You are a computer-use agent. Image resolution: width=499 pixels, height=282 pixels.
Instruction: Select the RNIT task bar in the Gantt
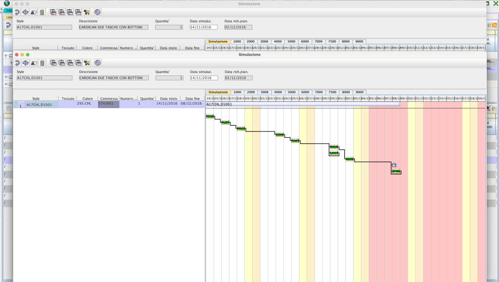[x=295, y=141]
